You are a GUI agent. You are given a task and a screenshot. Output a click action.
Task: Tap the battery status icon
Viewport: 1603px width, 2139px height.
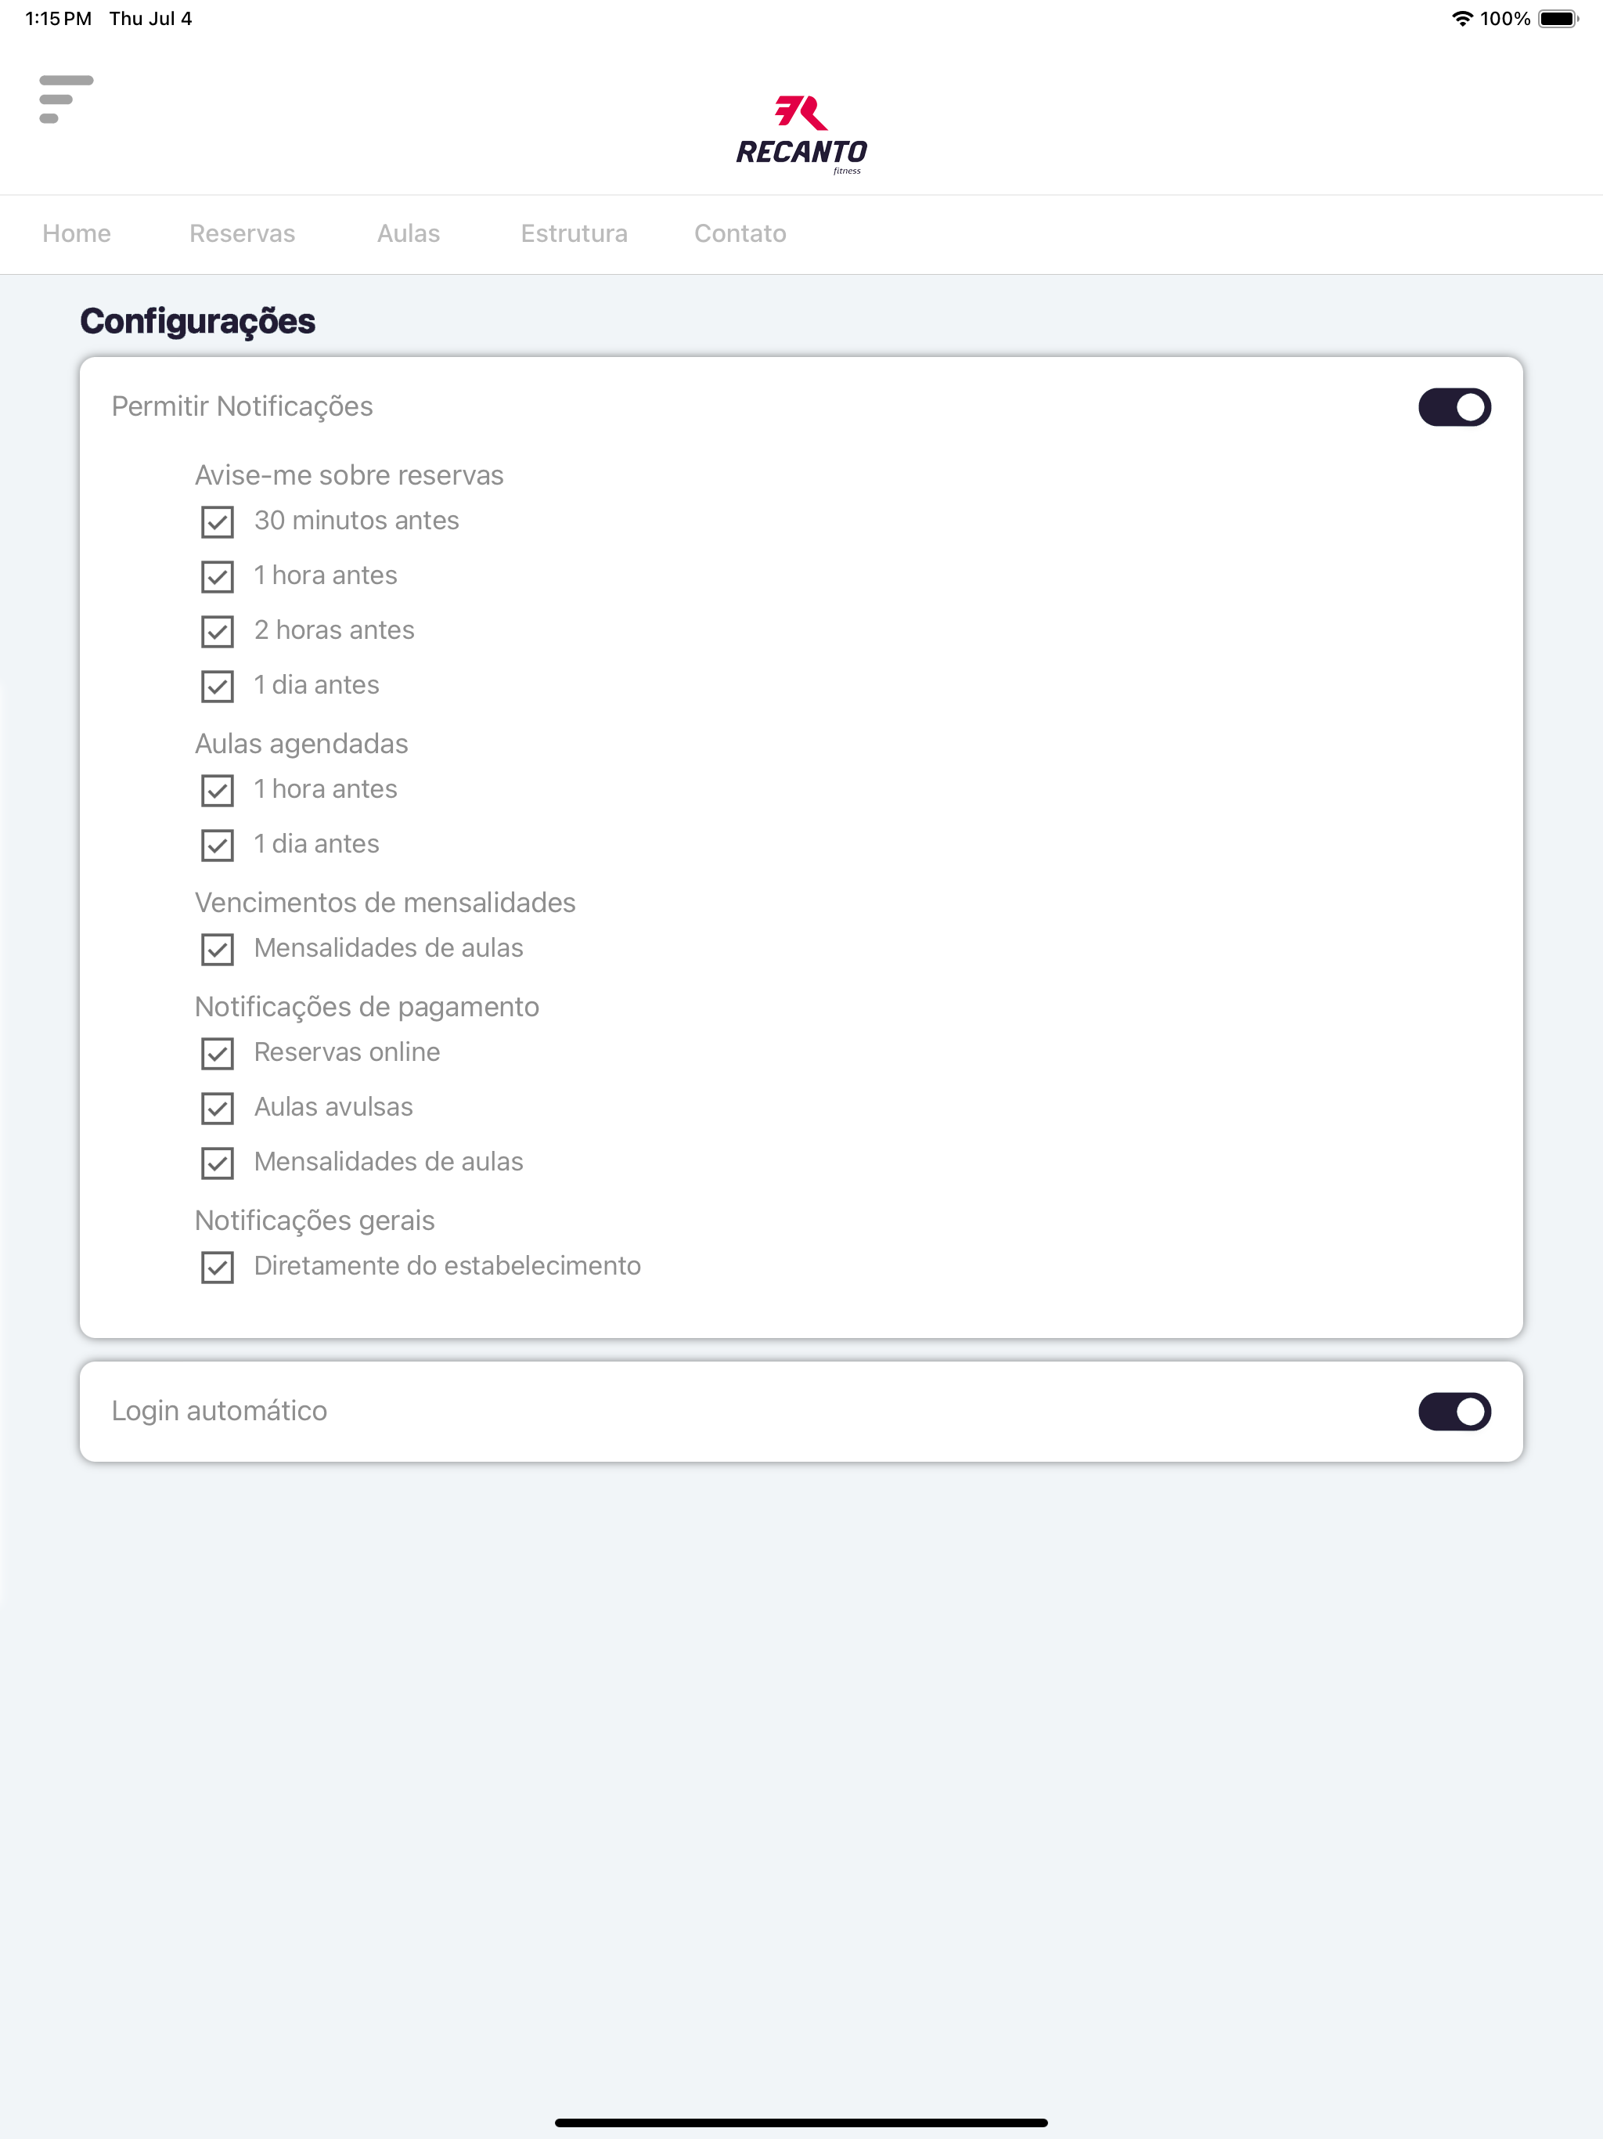click(x=1558, y=18)
